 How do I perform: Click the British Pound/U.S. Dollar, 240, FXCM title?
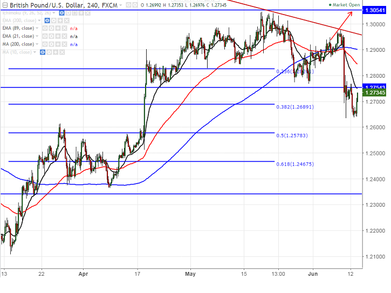tap(64, 5)
